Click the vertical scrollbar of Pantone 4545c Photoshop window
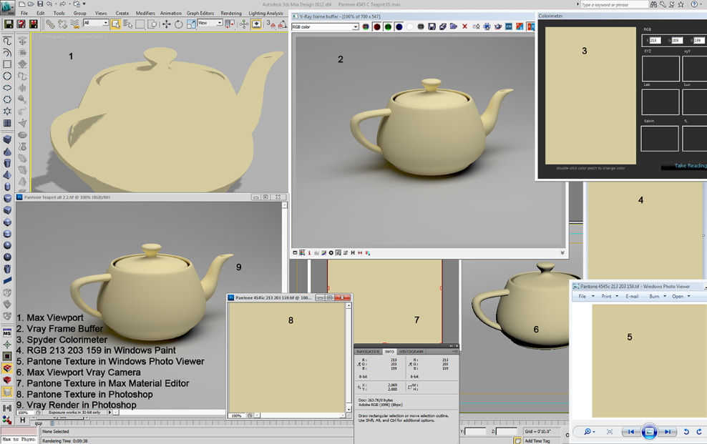 pyautogui.click(x=348, y=357)
